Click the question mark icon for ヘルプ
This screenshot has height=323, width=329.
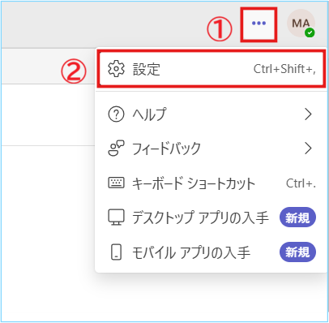pyautogui.click(x=116, y=114)
